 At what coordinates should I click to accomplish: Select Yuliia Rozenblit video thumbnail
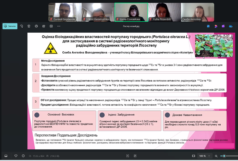tap(164, 12)
